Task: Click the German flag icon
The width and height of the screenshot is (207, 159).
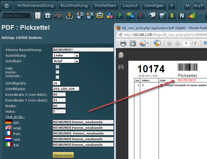Action: pos(9,122)
